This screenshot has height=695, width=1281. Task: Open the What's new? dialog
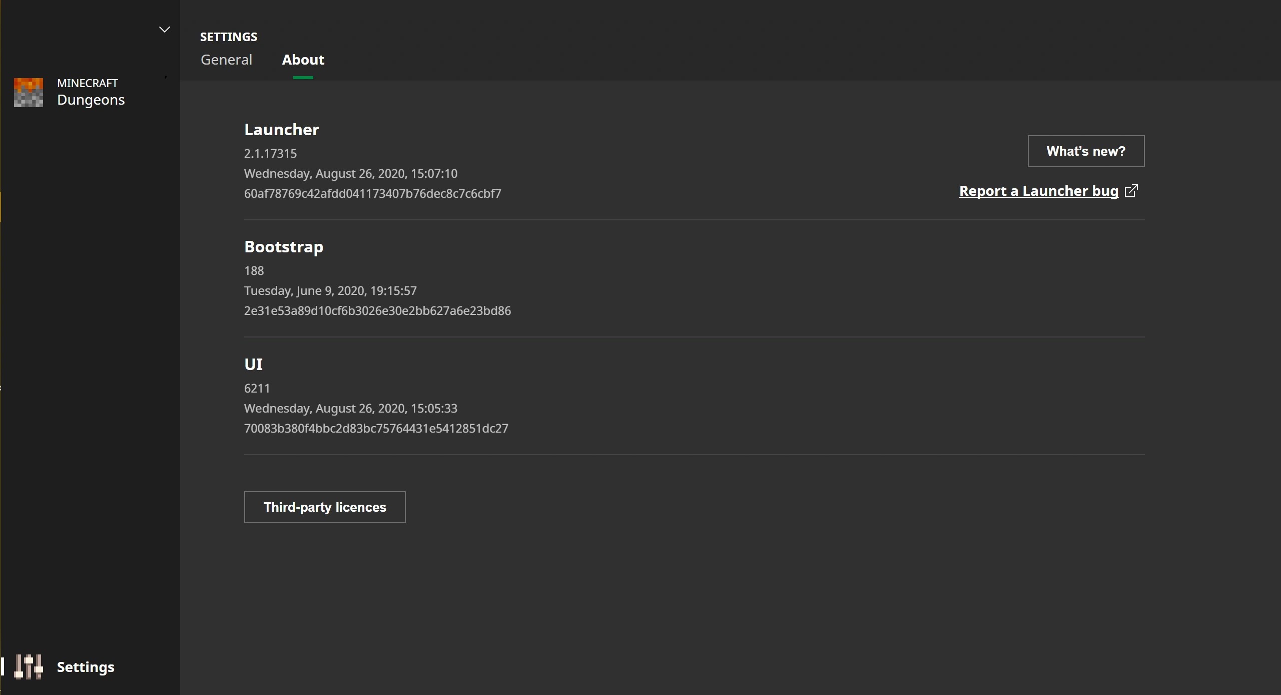pyautogui.click(x=1085, y=151)
